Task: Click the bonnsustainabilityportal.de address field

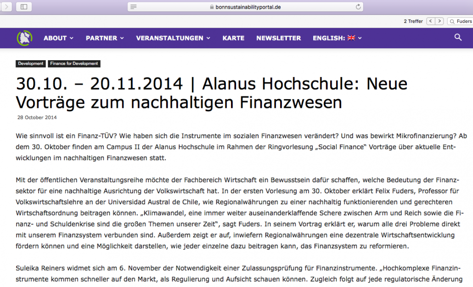Action: click(x=245, y=6)
